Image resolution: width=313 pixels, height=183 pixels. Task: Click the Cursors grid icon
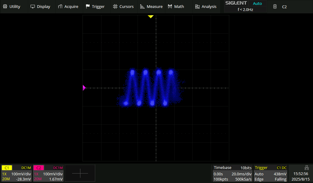point(115,6)
